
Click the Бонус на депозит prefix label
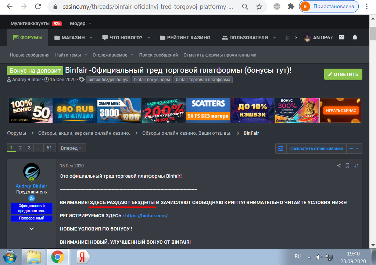[35, 70]
